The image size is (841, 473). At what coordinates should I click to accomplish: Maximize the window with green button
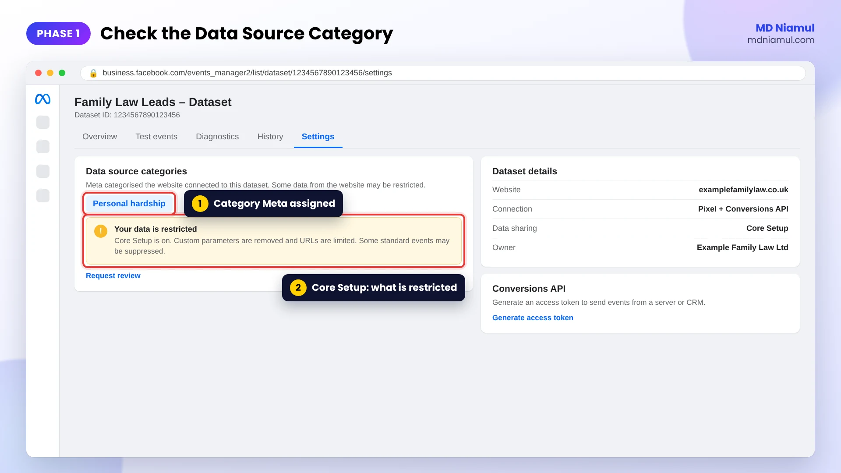pos(62,73)
